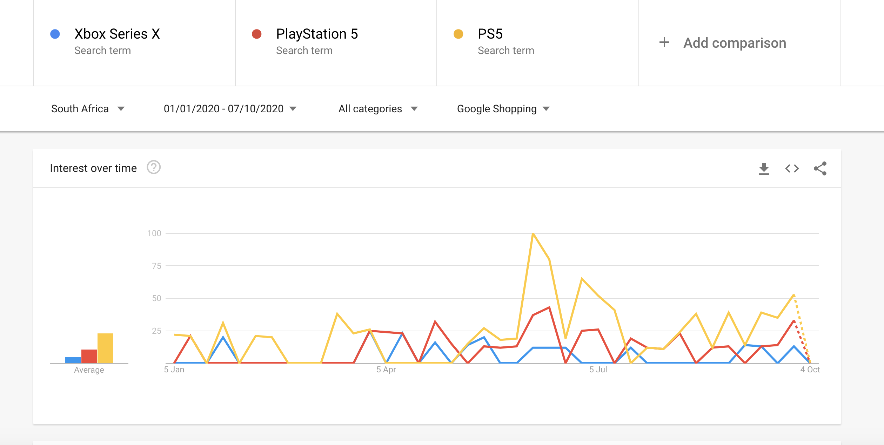Click the red PlayStation 5 dot

pos(257,34)
